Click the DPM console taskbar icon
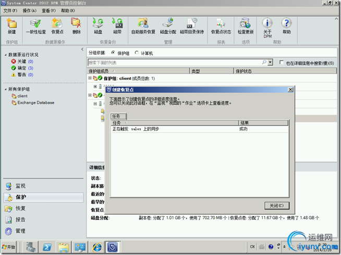 (x=113, y=247)
